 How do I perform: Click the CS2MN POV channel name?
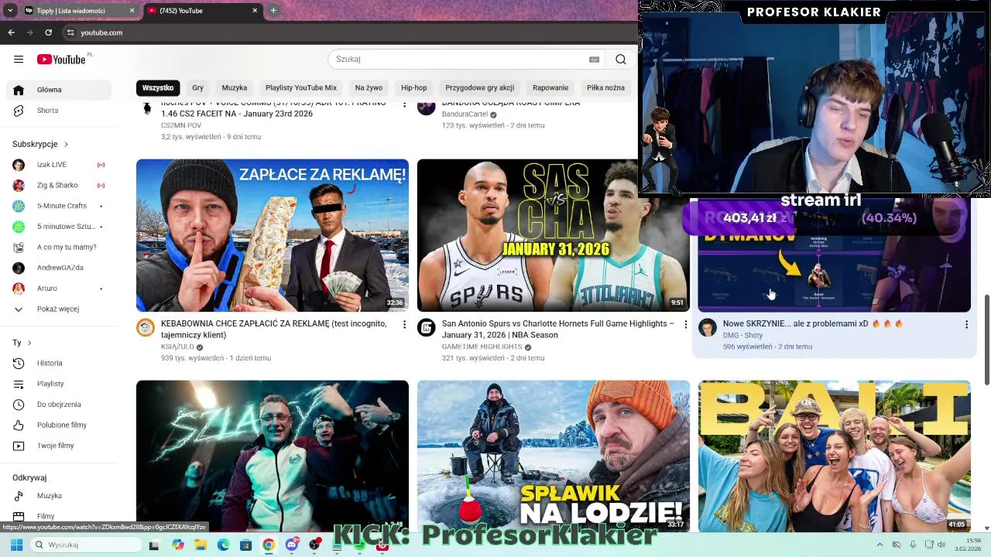181,125
